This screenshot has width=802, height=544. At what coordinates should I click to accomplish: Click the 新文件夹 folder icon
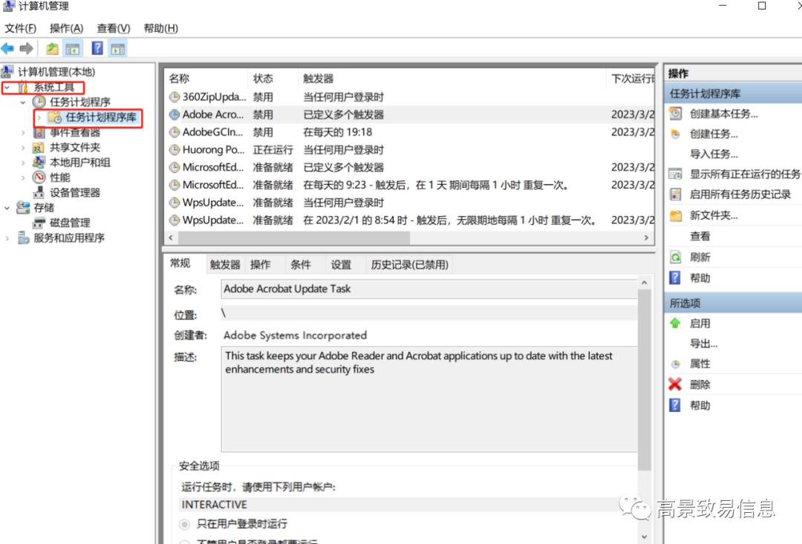675,214
